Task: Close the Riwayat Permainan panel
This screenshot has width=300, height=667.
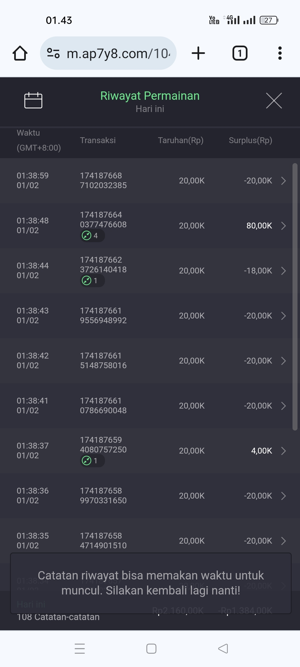Action: pyautogui.click(x=274, y=101)
